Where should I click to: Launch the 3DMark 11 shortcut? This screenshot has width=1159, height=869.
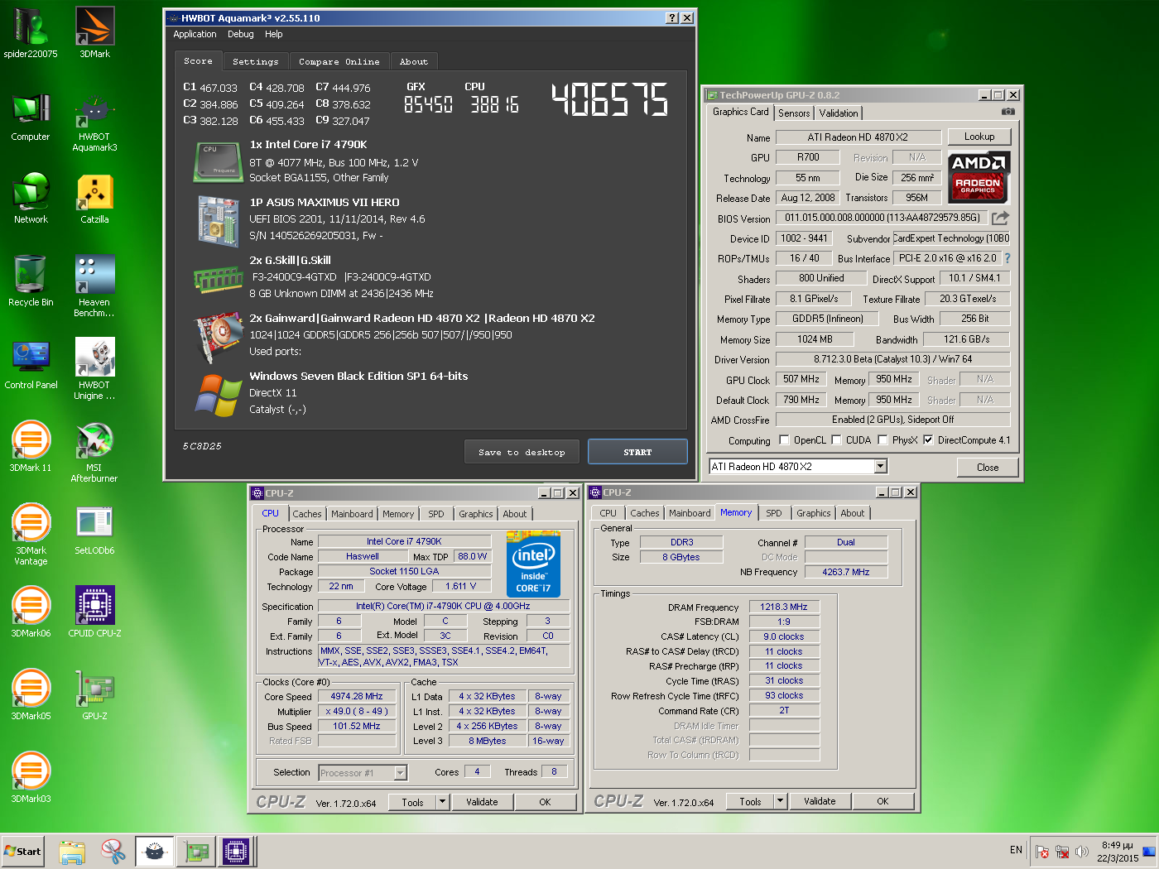click(31, 447)
